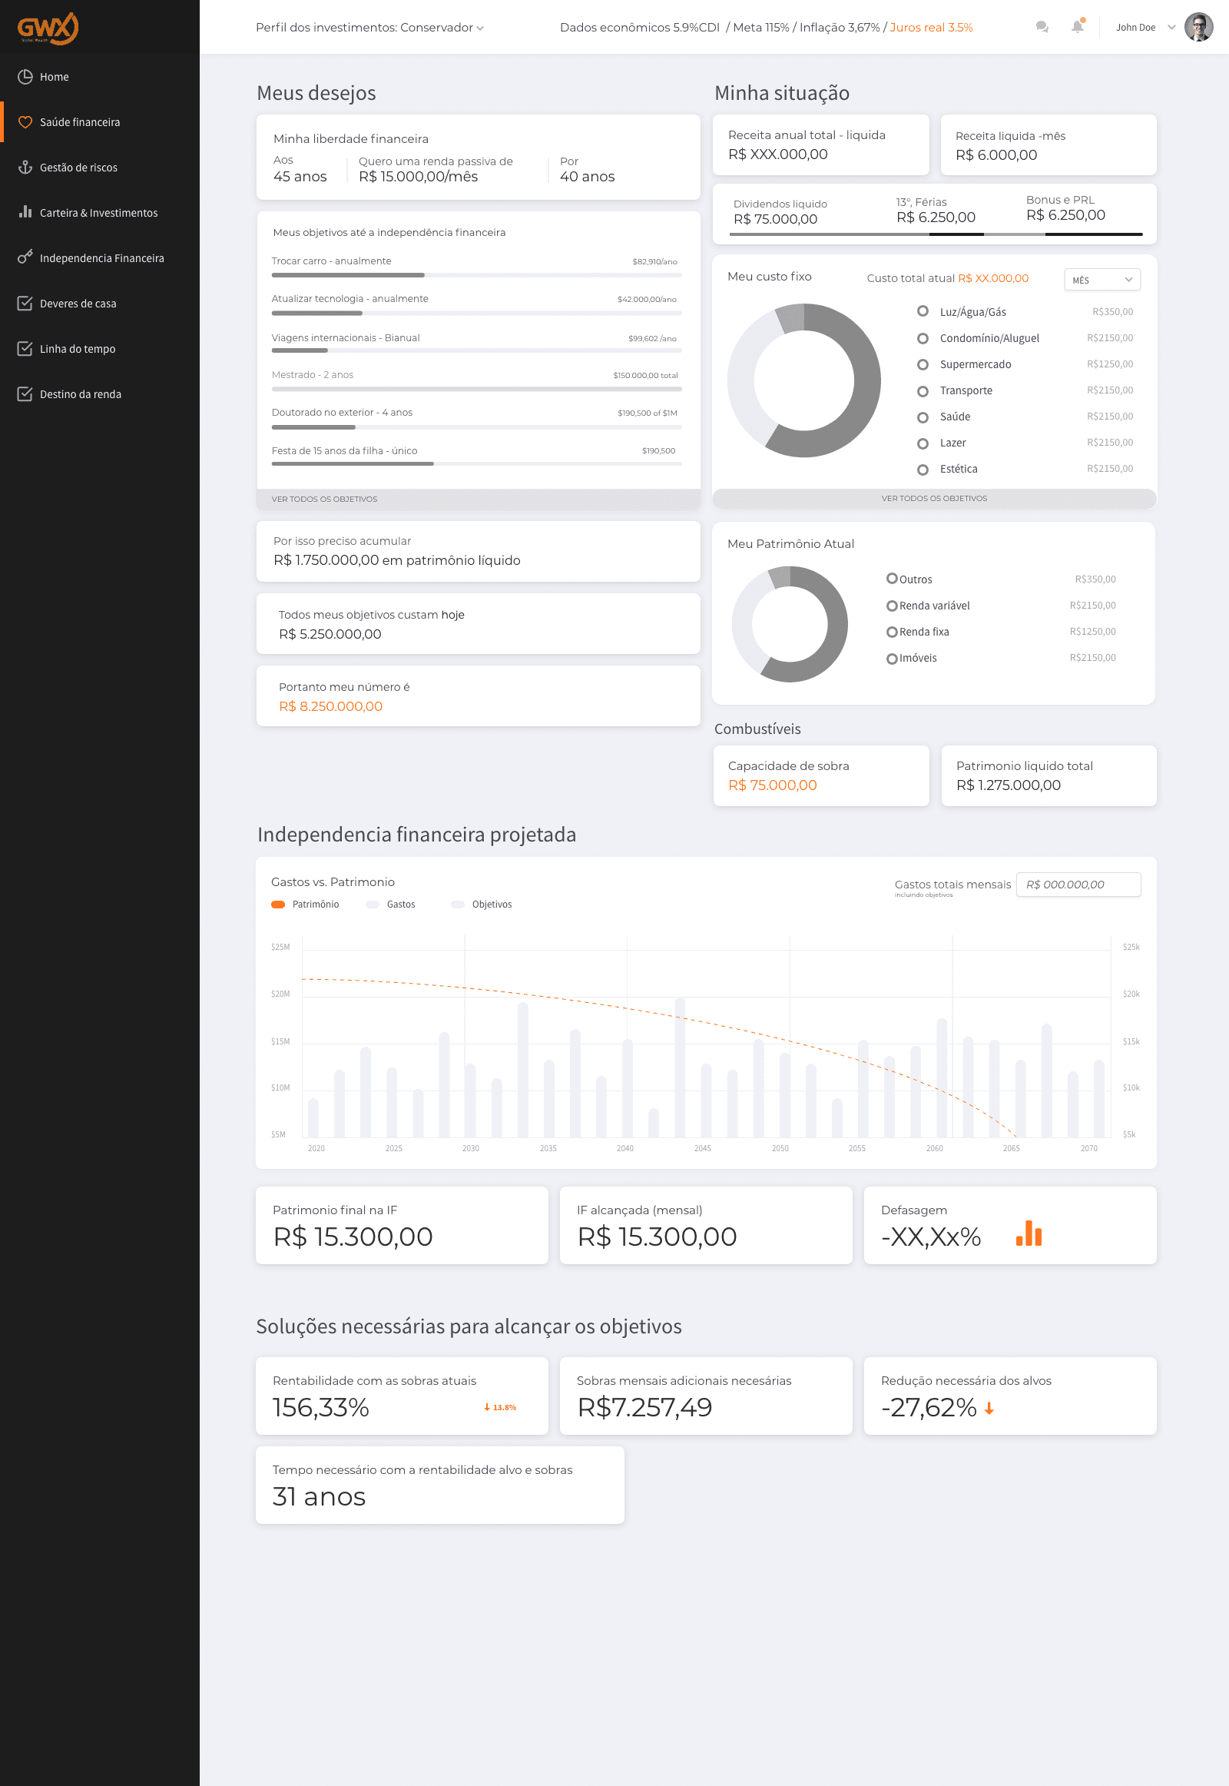1229x1786 pixels.
Task: Click the Festa de 15 anos progress bar
Action: [477, 464]
